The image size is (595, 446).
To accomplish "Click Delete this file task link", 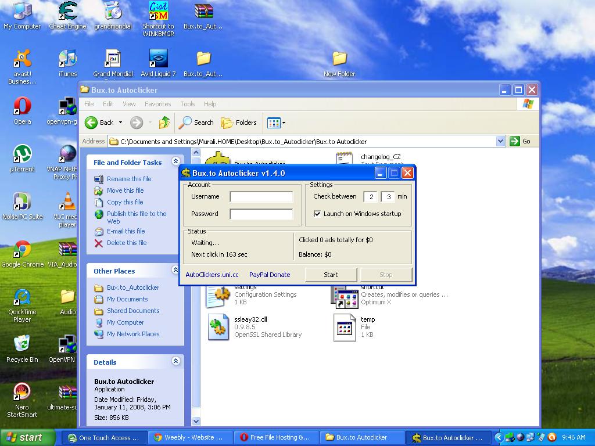I will (126, 243).
